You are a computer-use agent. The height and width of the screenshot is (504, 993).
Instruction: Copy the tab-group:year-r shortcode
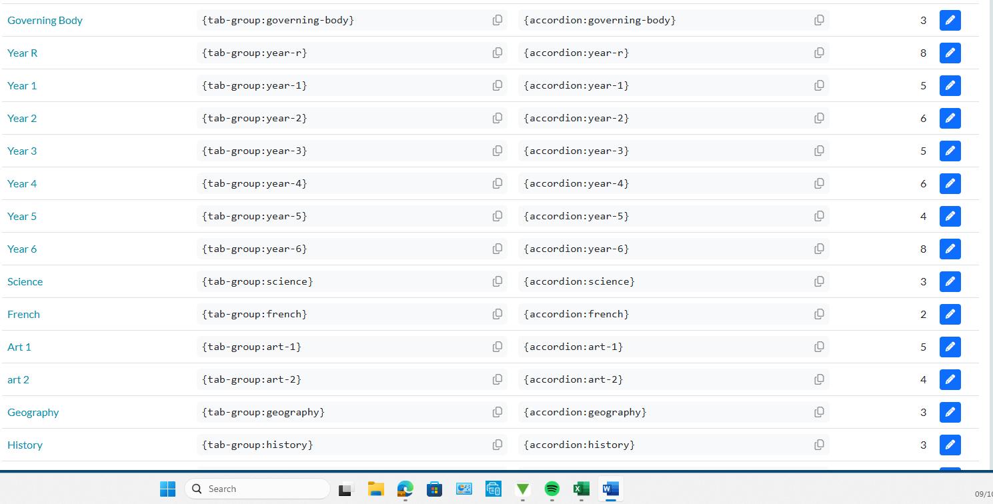(498, 53)
